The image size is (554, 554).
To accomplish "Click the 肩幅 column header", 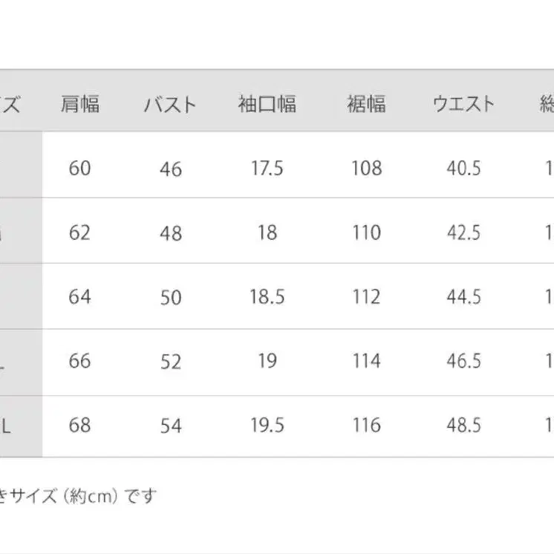I will pos(80,104).
